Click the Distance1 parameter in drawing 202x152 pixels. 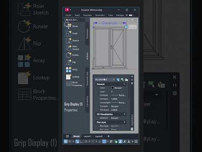click(x=110, y=23)
